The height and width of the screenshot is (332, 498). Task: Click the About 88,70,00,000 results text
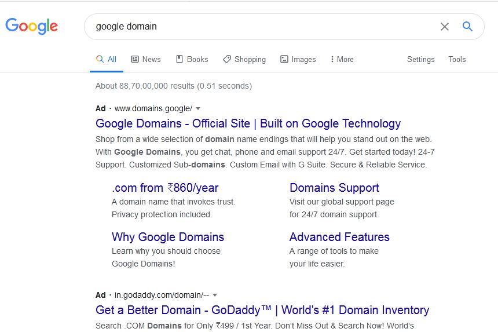(x=174, y=86)
